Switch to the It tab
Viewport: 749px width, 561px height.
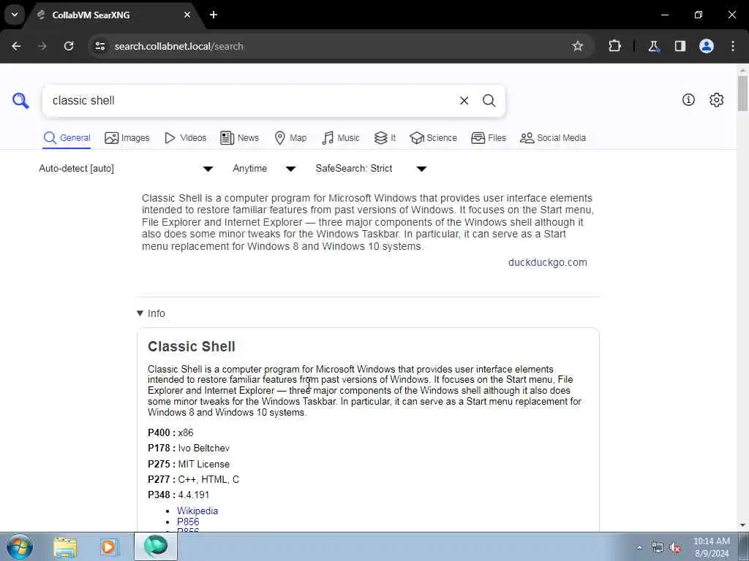385,138
